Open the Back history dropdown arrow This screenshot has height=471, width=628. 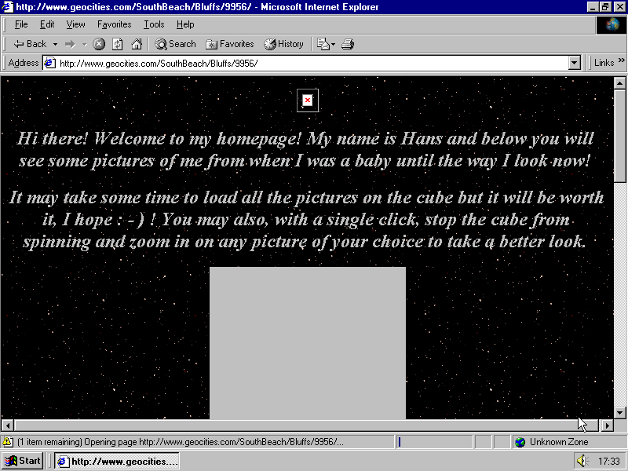point(55,44)
